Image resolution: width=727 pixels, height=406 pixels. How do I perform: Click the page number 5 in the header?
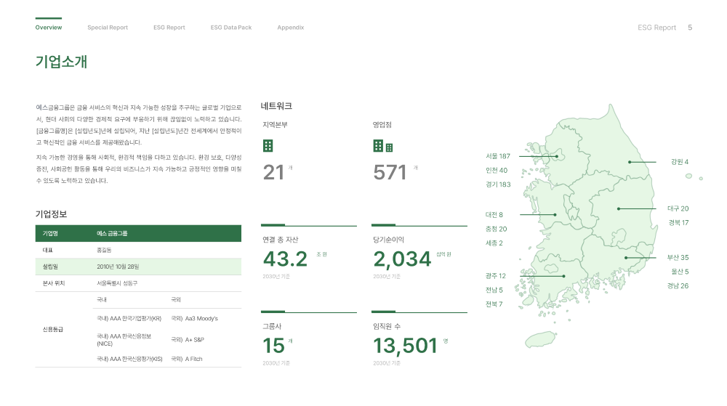click(x=690, y=28)
